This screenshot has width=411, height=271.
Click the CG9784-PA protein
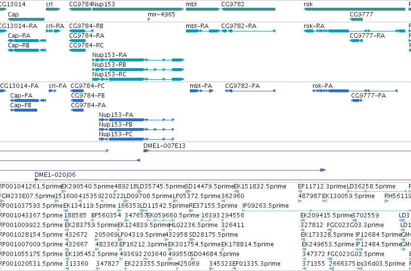click(77, 110)
